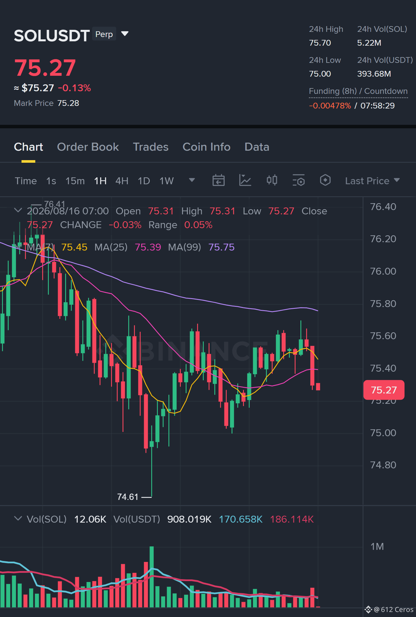Screen dimensions: 416x617
Task: Open the calendar date jump icon
Action: [218, 181]
